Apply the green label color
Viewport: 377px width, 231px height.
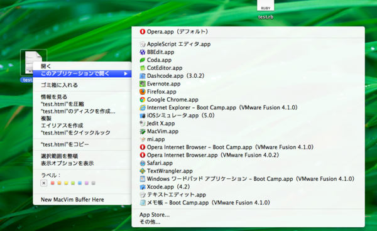click(73, 183)
